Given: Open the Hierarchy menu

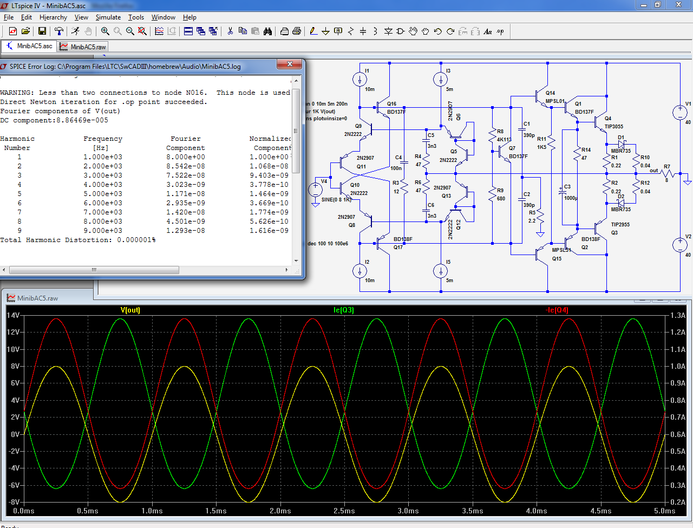Looking at the screenshot, I should [x=53, y=17].
